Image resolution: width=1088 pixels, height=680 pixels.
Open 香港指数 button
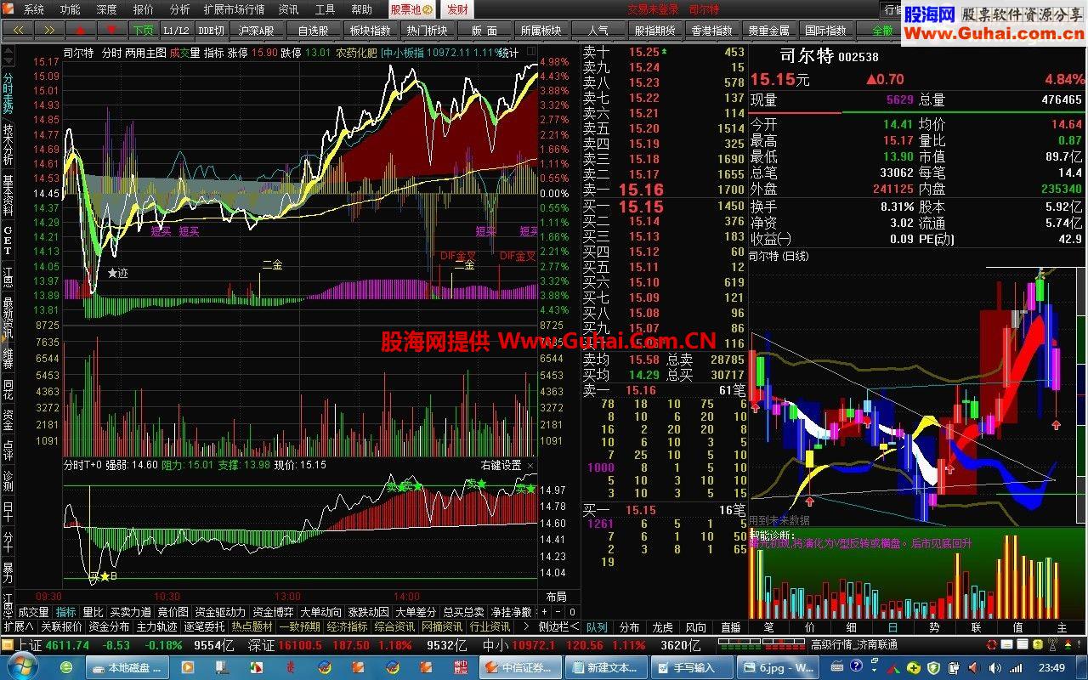711,30
